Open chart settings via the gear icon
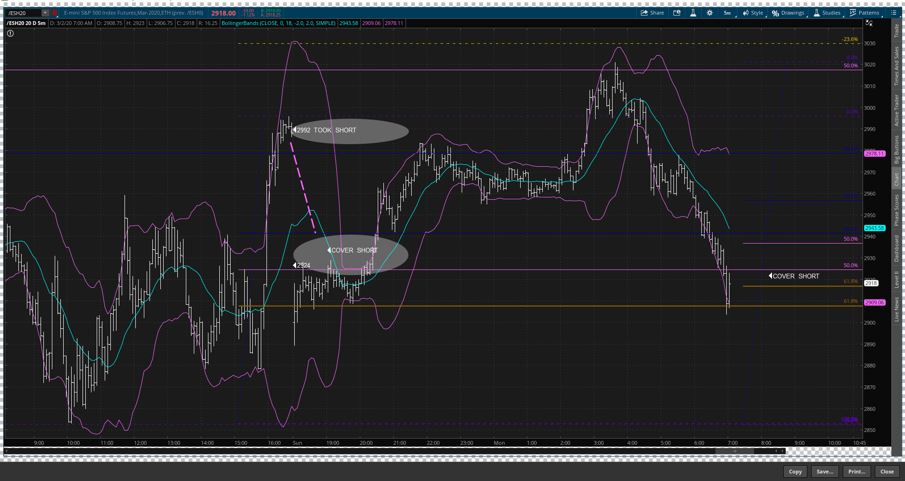The image size is (905, 481). (709, 13)
